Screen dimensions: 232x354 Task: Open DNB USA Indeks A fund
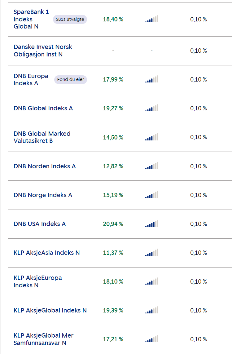pos(40,224)
